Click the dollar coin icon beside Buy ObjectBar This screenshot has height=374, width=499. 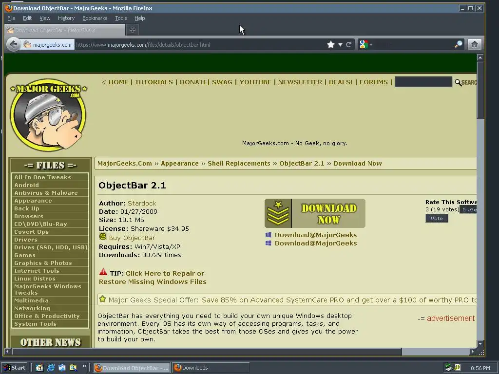pyautogui.click(x=103, y=237)
